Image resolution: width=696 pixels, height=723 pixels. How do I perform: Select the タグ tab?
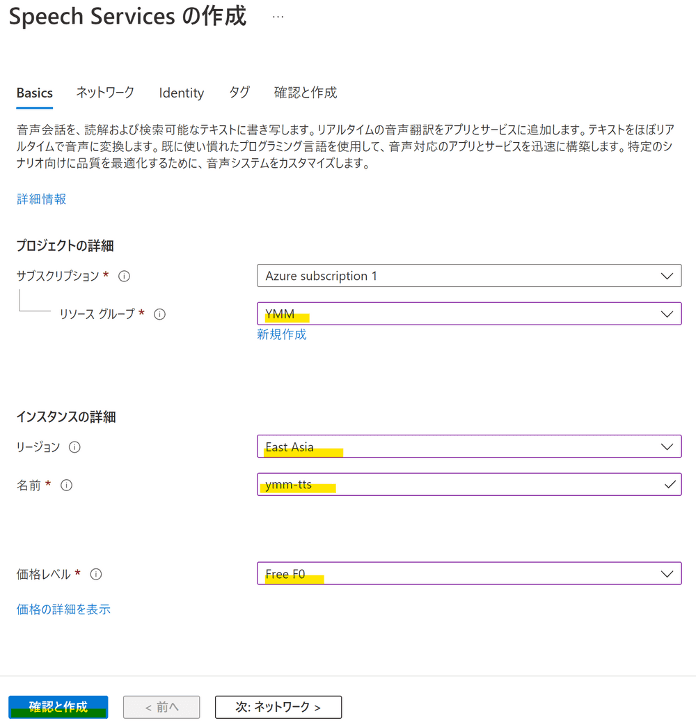click(x=239, y=93)
